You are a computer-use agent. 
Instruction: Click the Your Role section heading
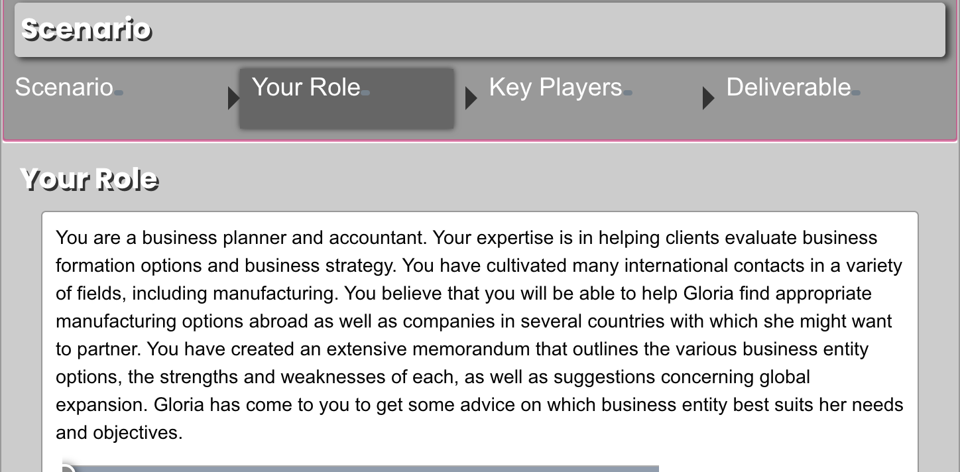[89, 178]
